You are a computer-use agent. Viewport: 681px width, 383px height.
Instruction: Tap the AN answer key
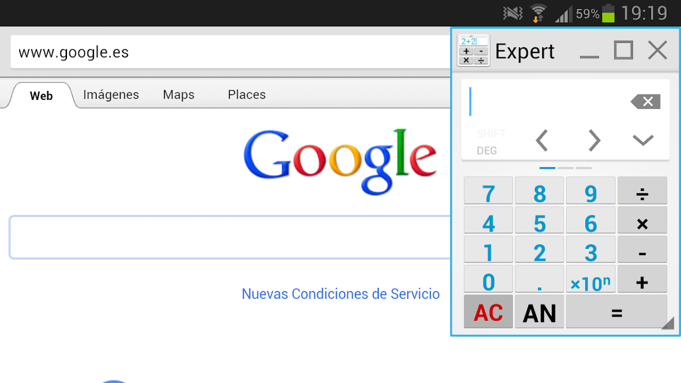pyautogui.click(x=539, y=312)
